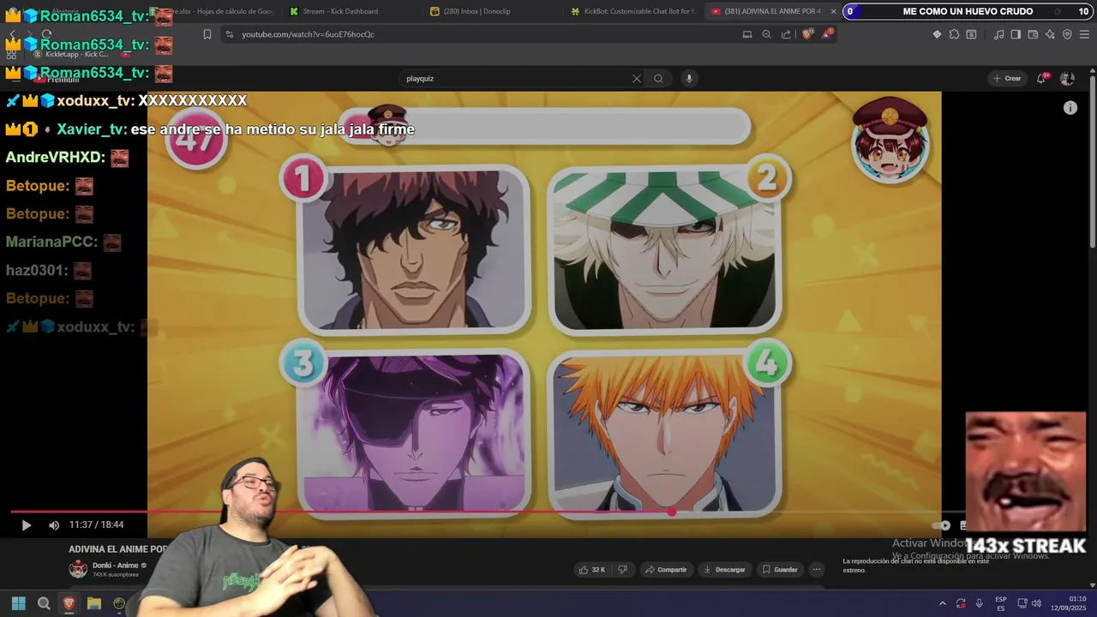Image resolution: width=1097 pixels, height=617 pixels.
Task: Open Brave browser from taskbar
Action: 69,603
